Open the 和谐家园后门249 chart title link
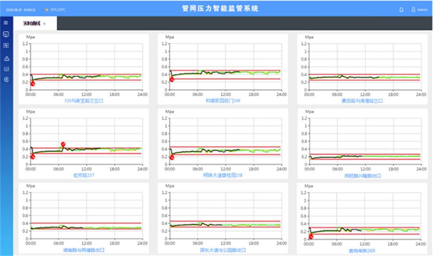The height and width of the screenshot is (256, 433). tap(222, 101)
